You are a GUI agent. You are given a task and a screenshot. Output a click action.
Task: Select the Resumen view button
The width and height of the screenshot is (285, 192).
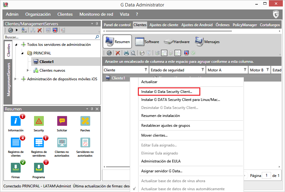[x=117, y=42]
